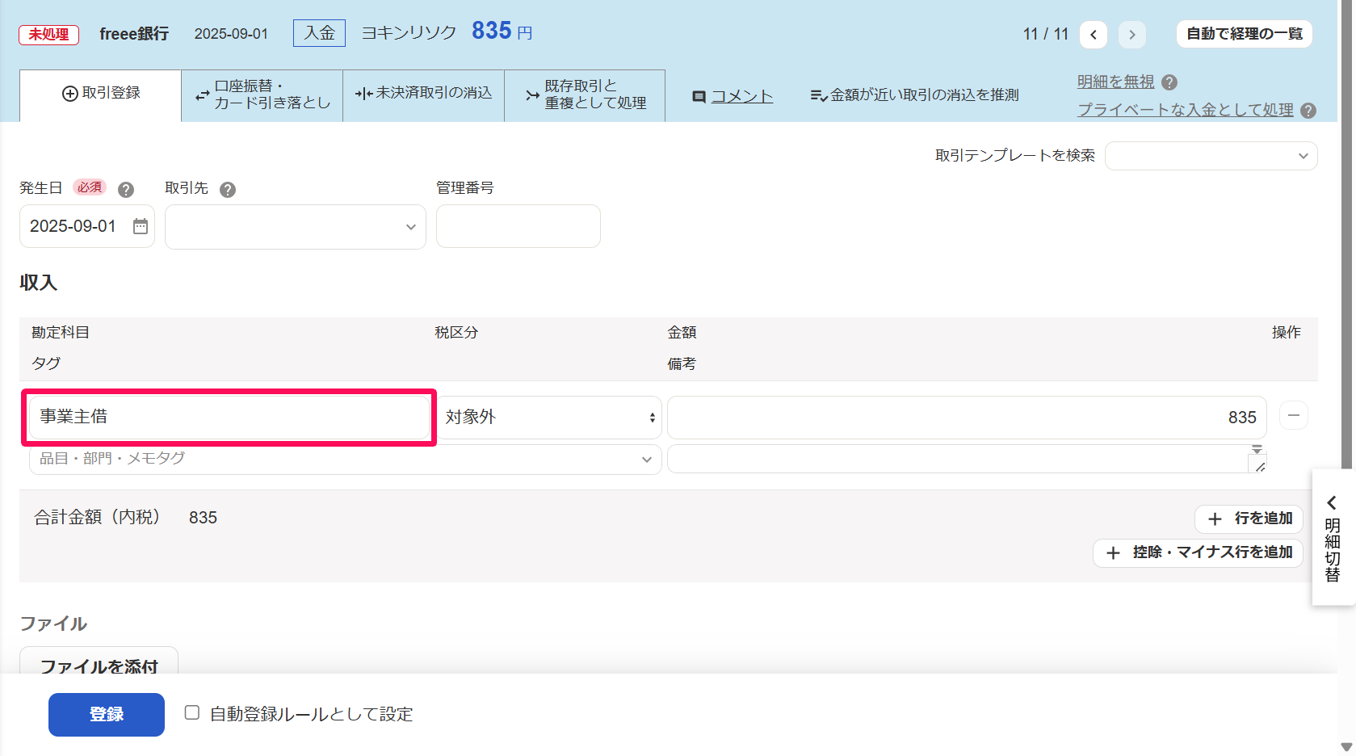
Task: Click プライベートな入金として処理 link
Action: coord(1186,110)
